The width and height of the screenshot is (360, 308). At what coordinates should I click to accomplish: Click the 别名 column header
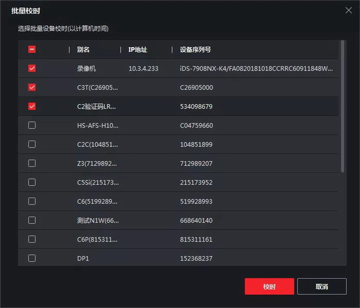click(x=83, y=50)
